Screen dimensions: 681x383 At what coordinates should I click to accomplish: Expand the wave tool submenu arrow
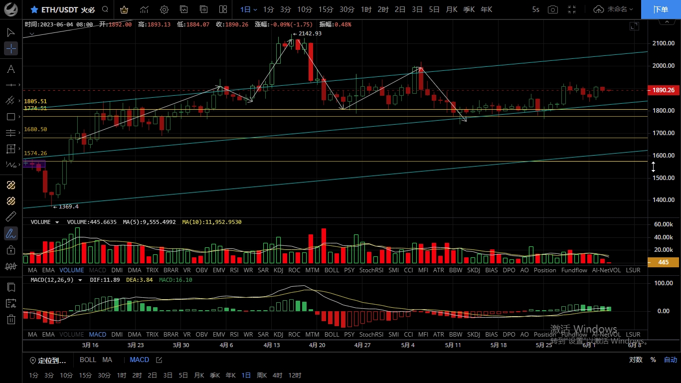point(19,165)
